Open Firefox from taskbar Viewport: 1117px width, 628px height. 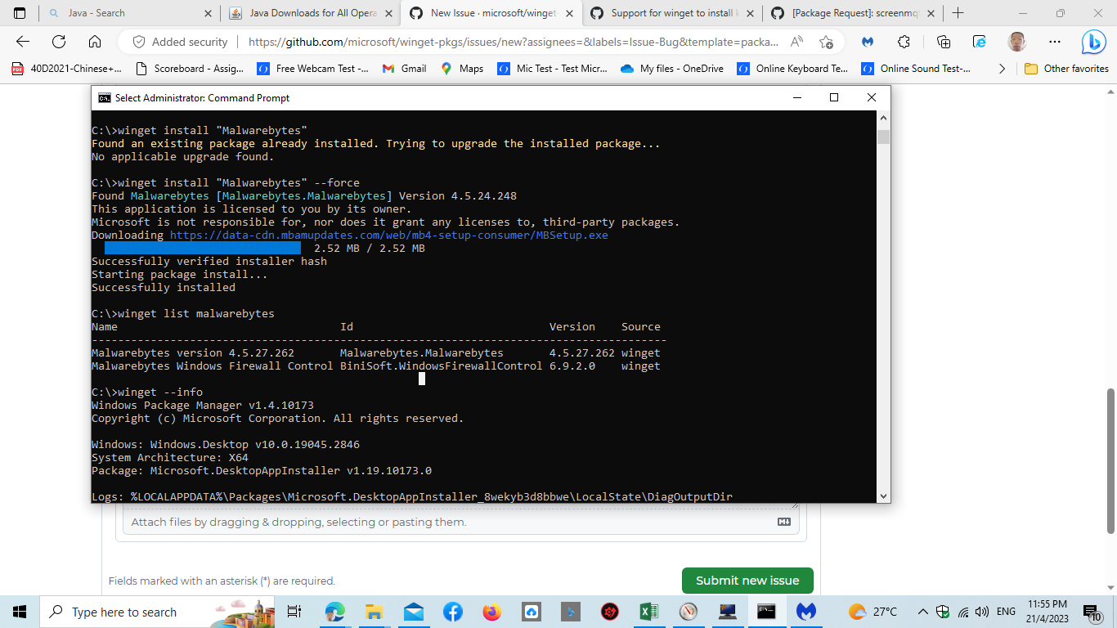point(491,612)
